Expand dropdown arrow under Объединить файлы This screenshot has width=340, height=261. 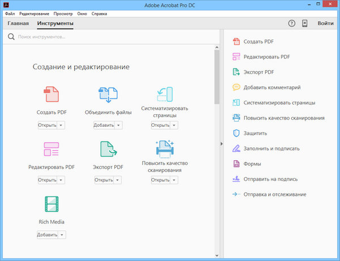click(x=118, y=125)
